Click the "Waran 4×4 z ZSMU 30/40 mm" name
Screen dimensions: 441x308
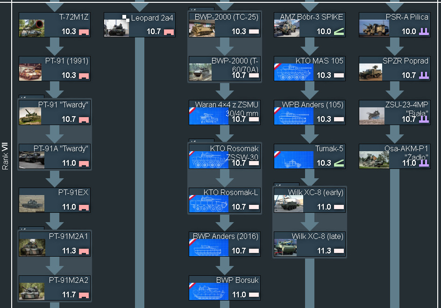click(x=227, y=109)
